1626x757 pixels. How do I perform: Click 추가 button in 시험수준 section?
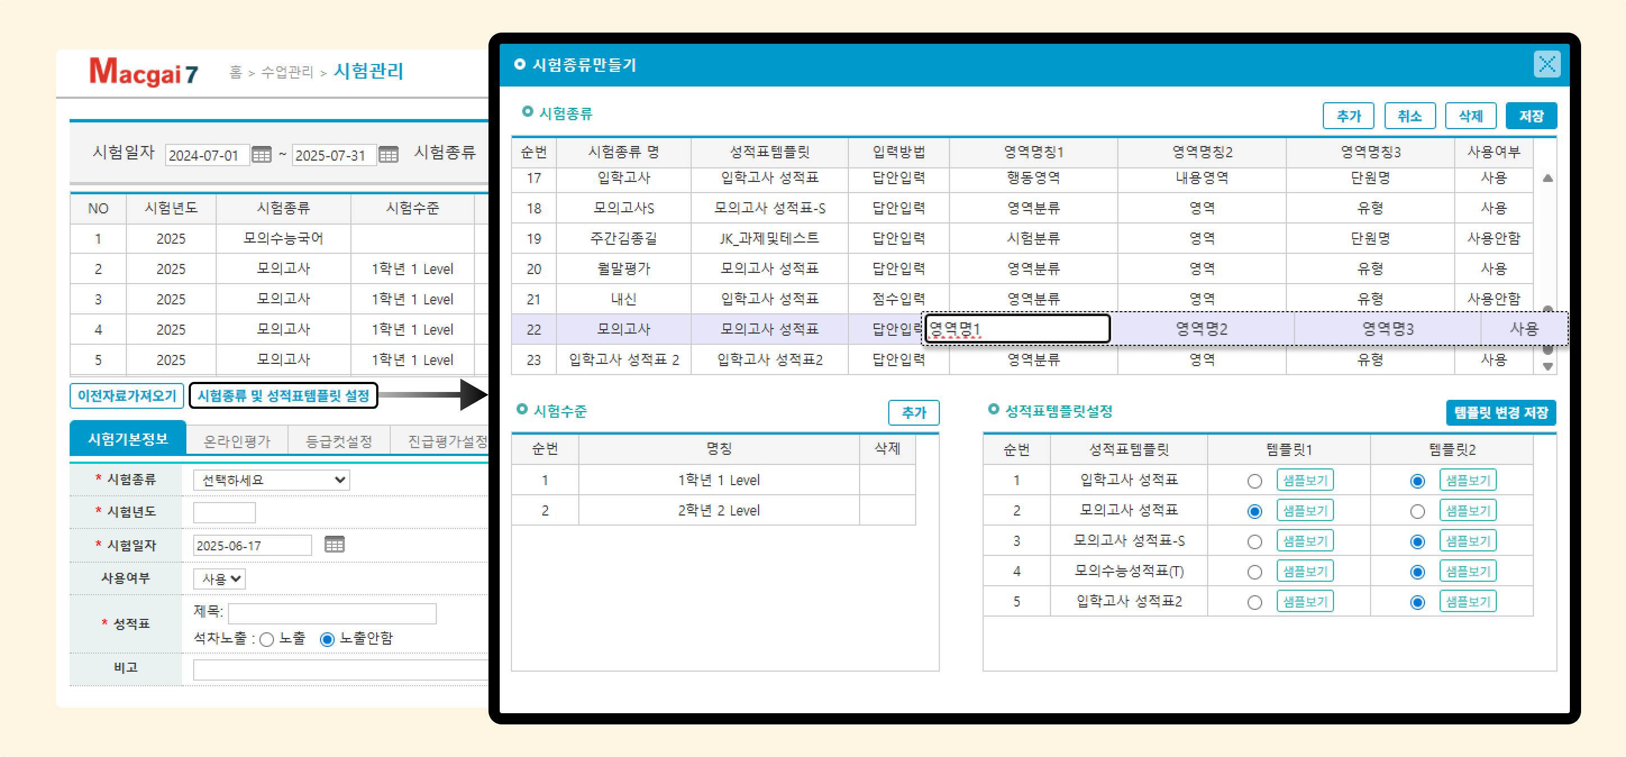click(x=914, y=413)
